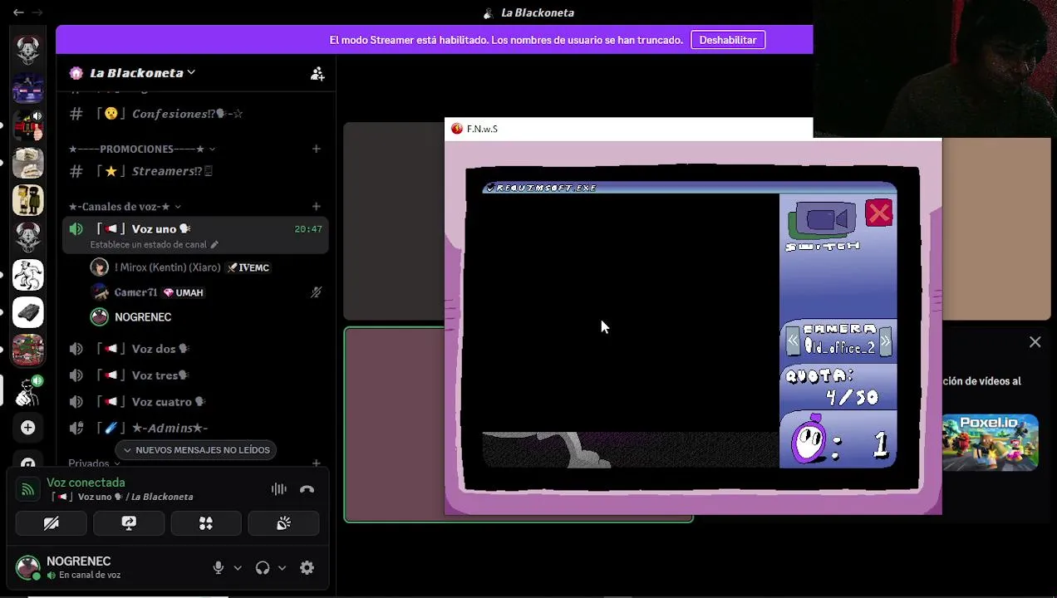The width and height of the screenshot is (1057, 598).
Task: Click the create channel plus next to PROMOCIONES
Action: [316, 149]
